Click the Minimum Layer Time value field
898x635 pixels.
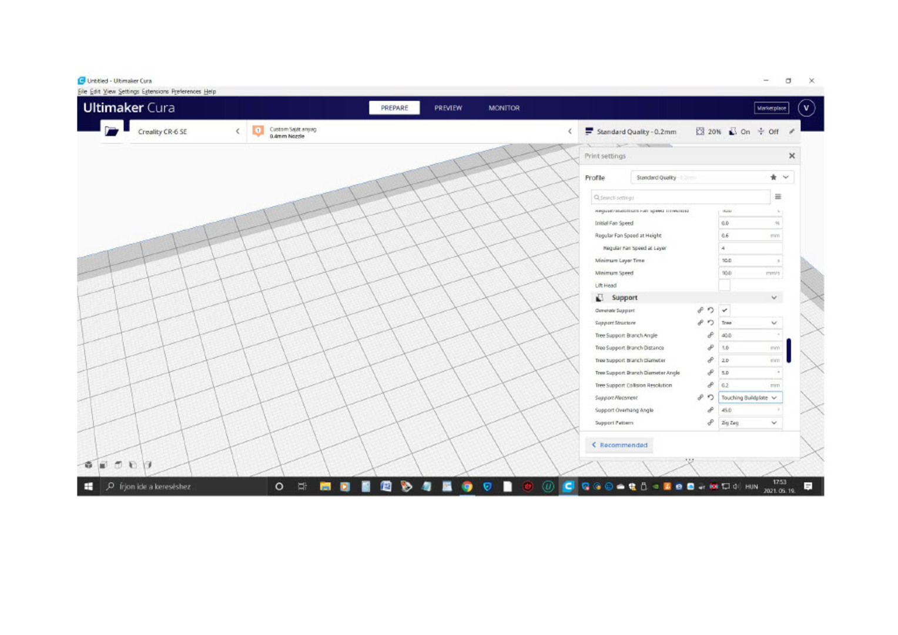(x=750, y=260)
